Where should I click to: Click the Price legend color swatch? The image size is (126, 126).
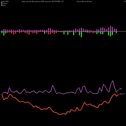click(2, 5)
